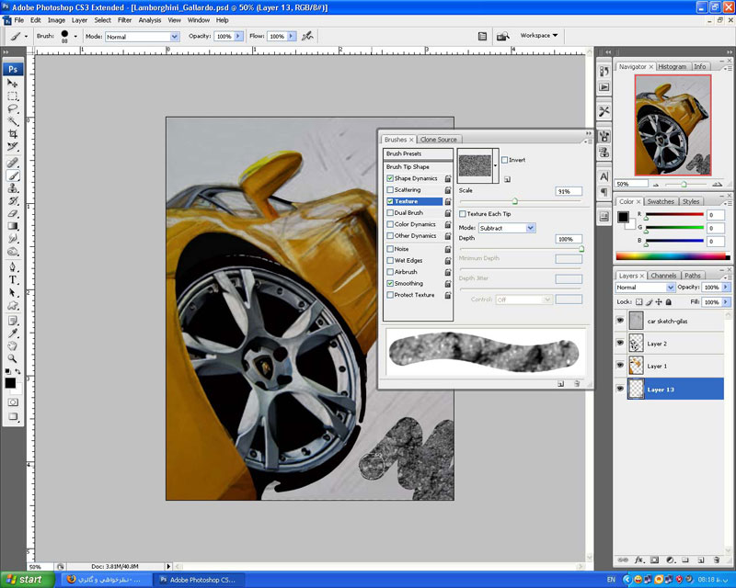Enable Scattering checkbox
Image resolution: width=736 pixels, height=588 pixels.
(390, 190)
